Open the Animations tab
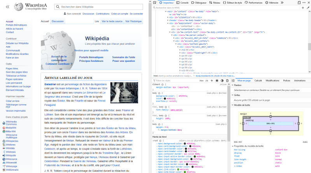This screenshot has height=173, width=311. tap(300, 80)
